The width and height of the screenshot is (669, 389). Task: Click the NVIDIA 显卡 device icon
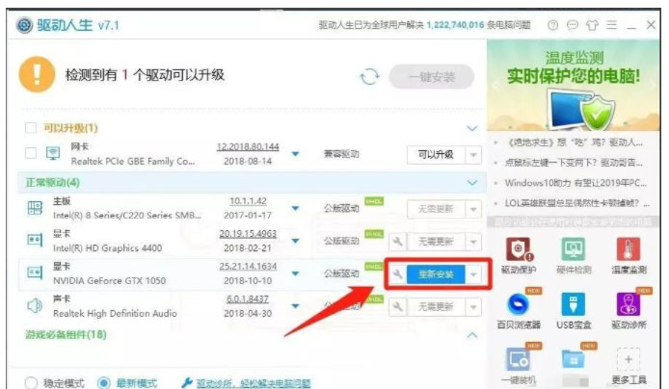(35, 272)
